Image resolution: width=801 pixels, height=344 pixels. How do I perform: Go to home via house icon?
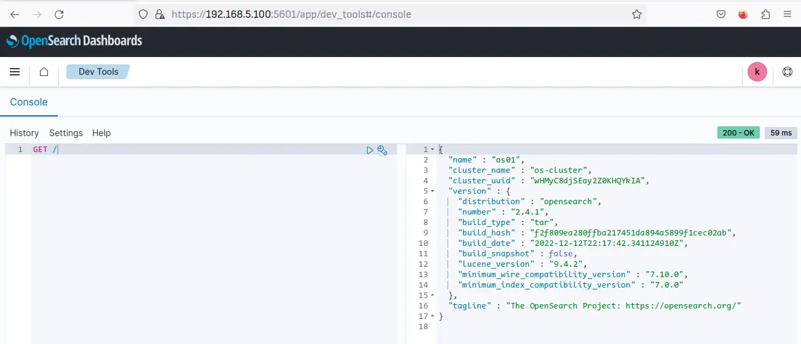point(44,72)
